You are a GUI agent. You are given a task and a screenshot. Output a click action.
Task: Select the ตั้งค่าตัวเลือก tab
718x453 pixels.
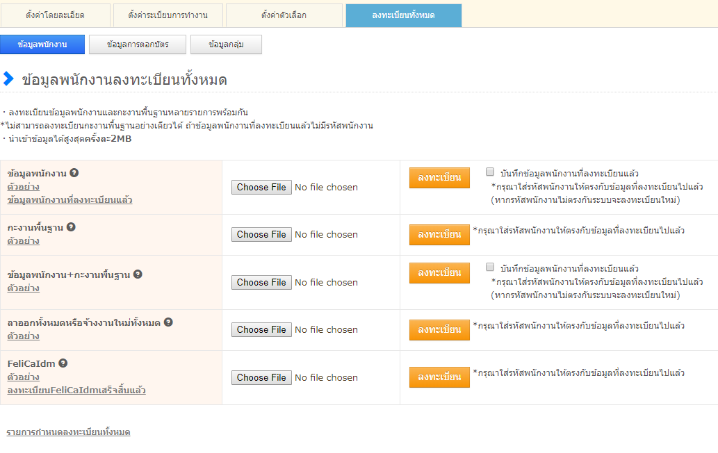coord(284,15)
